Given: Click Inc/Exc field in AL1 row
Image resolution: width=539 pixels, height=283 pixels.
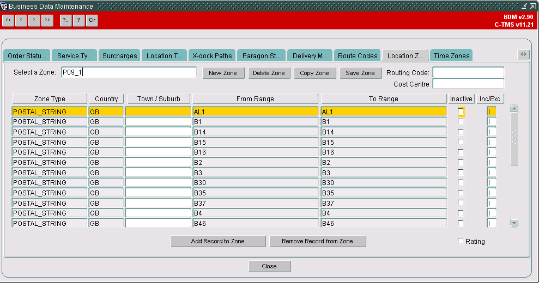Looking at the screenshot, I should [x=492, y=112].
